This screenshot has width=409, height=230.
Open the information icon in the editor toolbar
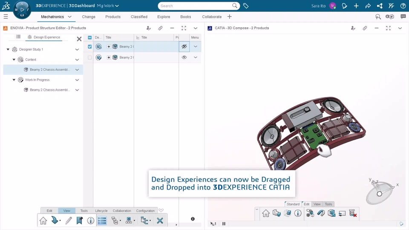(x=90, y=221)
